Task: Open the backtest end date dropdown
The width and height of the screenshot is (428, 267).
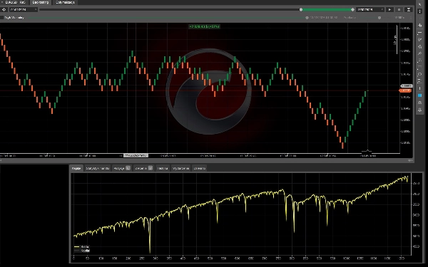Action: tap(370, 9)
